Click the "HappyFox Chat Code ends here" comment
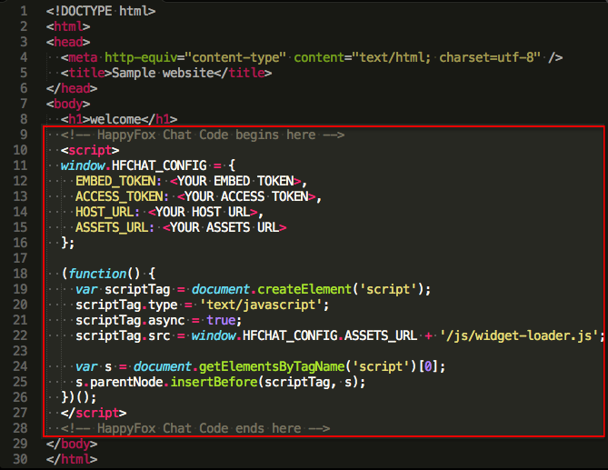The height and width of the screenshot is (470, 608). coord(195,428)
